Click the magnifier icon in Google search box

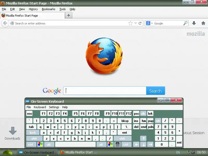click(185, 23)
